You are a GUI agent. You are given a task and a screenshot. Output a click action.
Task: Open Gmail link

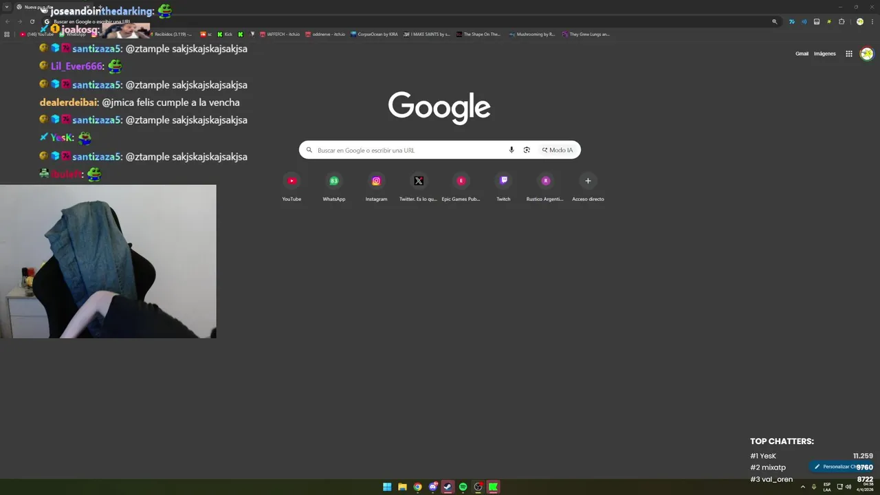pyautogui.click(x=802, y=54)
